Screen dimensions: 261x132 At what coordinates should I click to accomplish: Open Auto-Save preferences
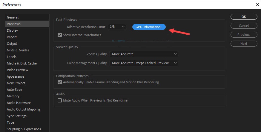click(27, 90)
